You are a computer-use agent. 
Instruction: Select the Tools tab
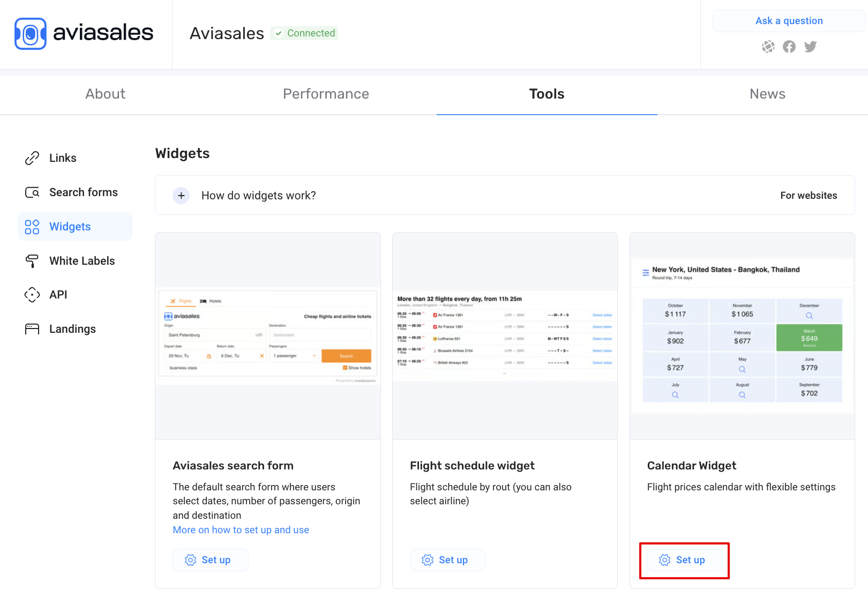[x=547, y=94]
